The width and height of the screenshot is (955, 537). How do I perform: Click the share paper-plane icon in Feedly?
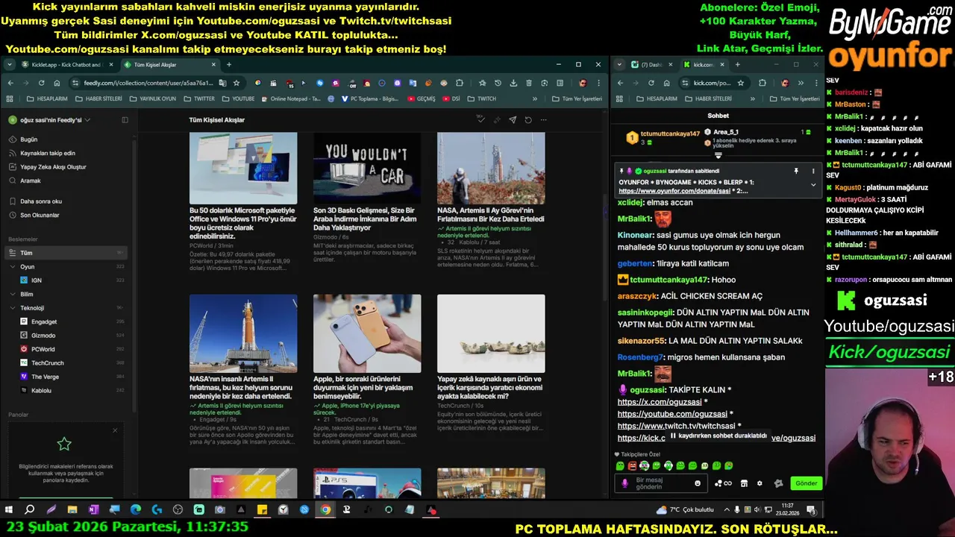click(513, 119)
